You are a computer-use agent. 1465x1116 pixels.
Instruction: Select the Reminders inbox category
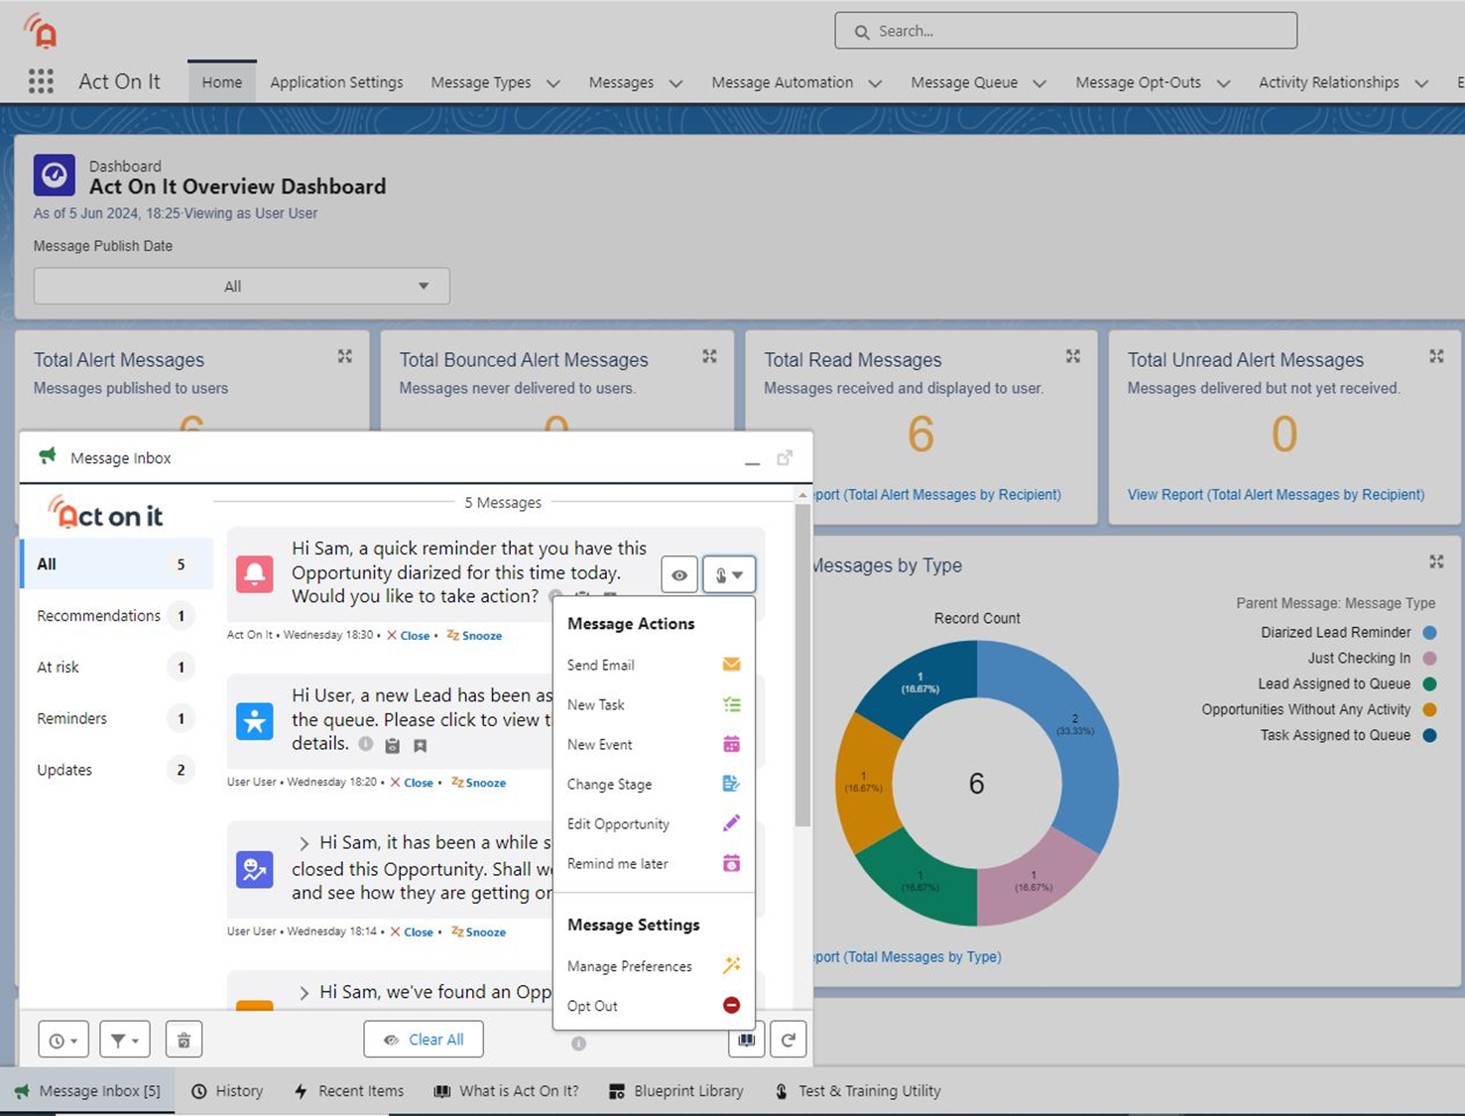coord(116,718)
